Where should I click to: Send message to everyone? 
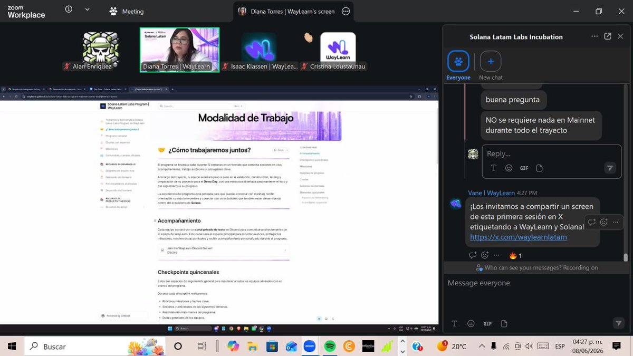619,323
